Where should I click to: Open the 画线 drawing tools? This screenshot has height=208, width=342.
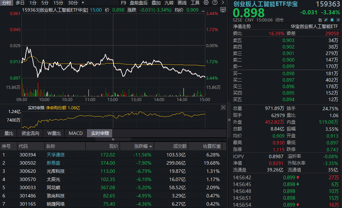point(182,3)
